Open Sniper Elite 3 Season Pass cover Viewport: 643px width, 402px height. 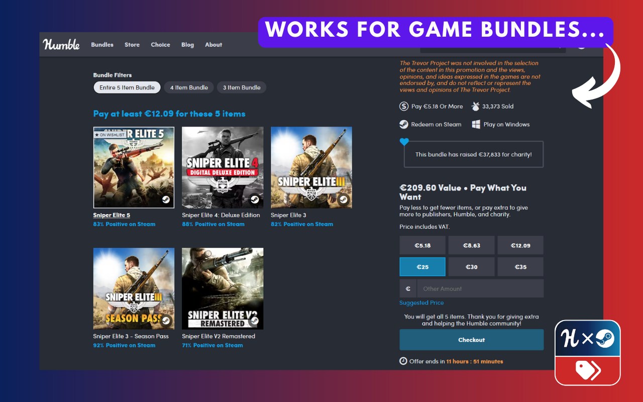pos(134,288)
